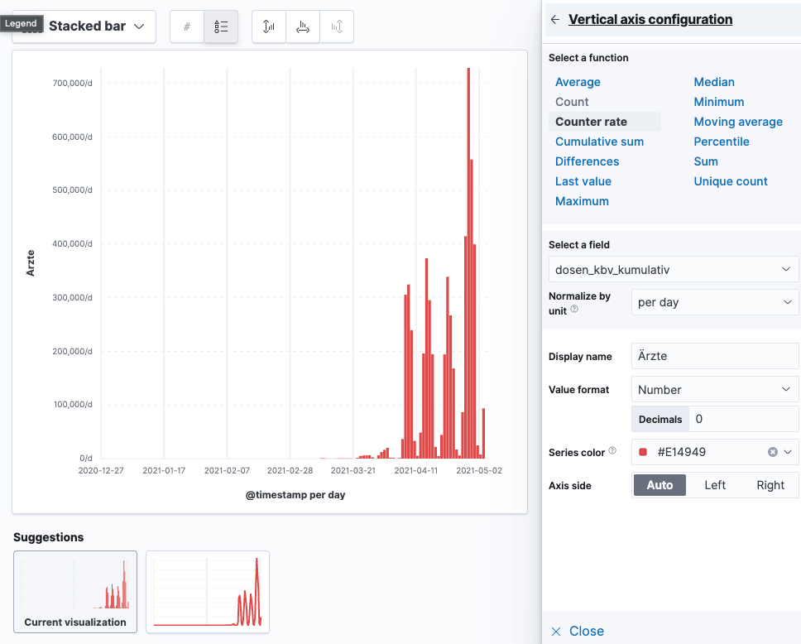The height and width of the screenshot is (644, 801).
Task: Click help icon next to Series color
Action: click(x=612, y=451)
